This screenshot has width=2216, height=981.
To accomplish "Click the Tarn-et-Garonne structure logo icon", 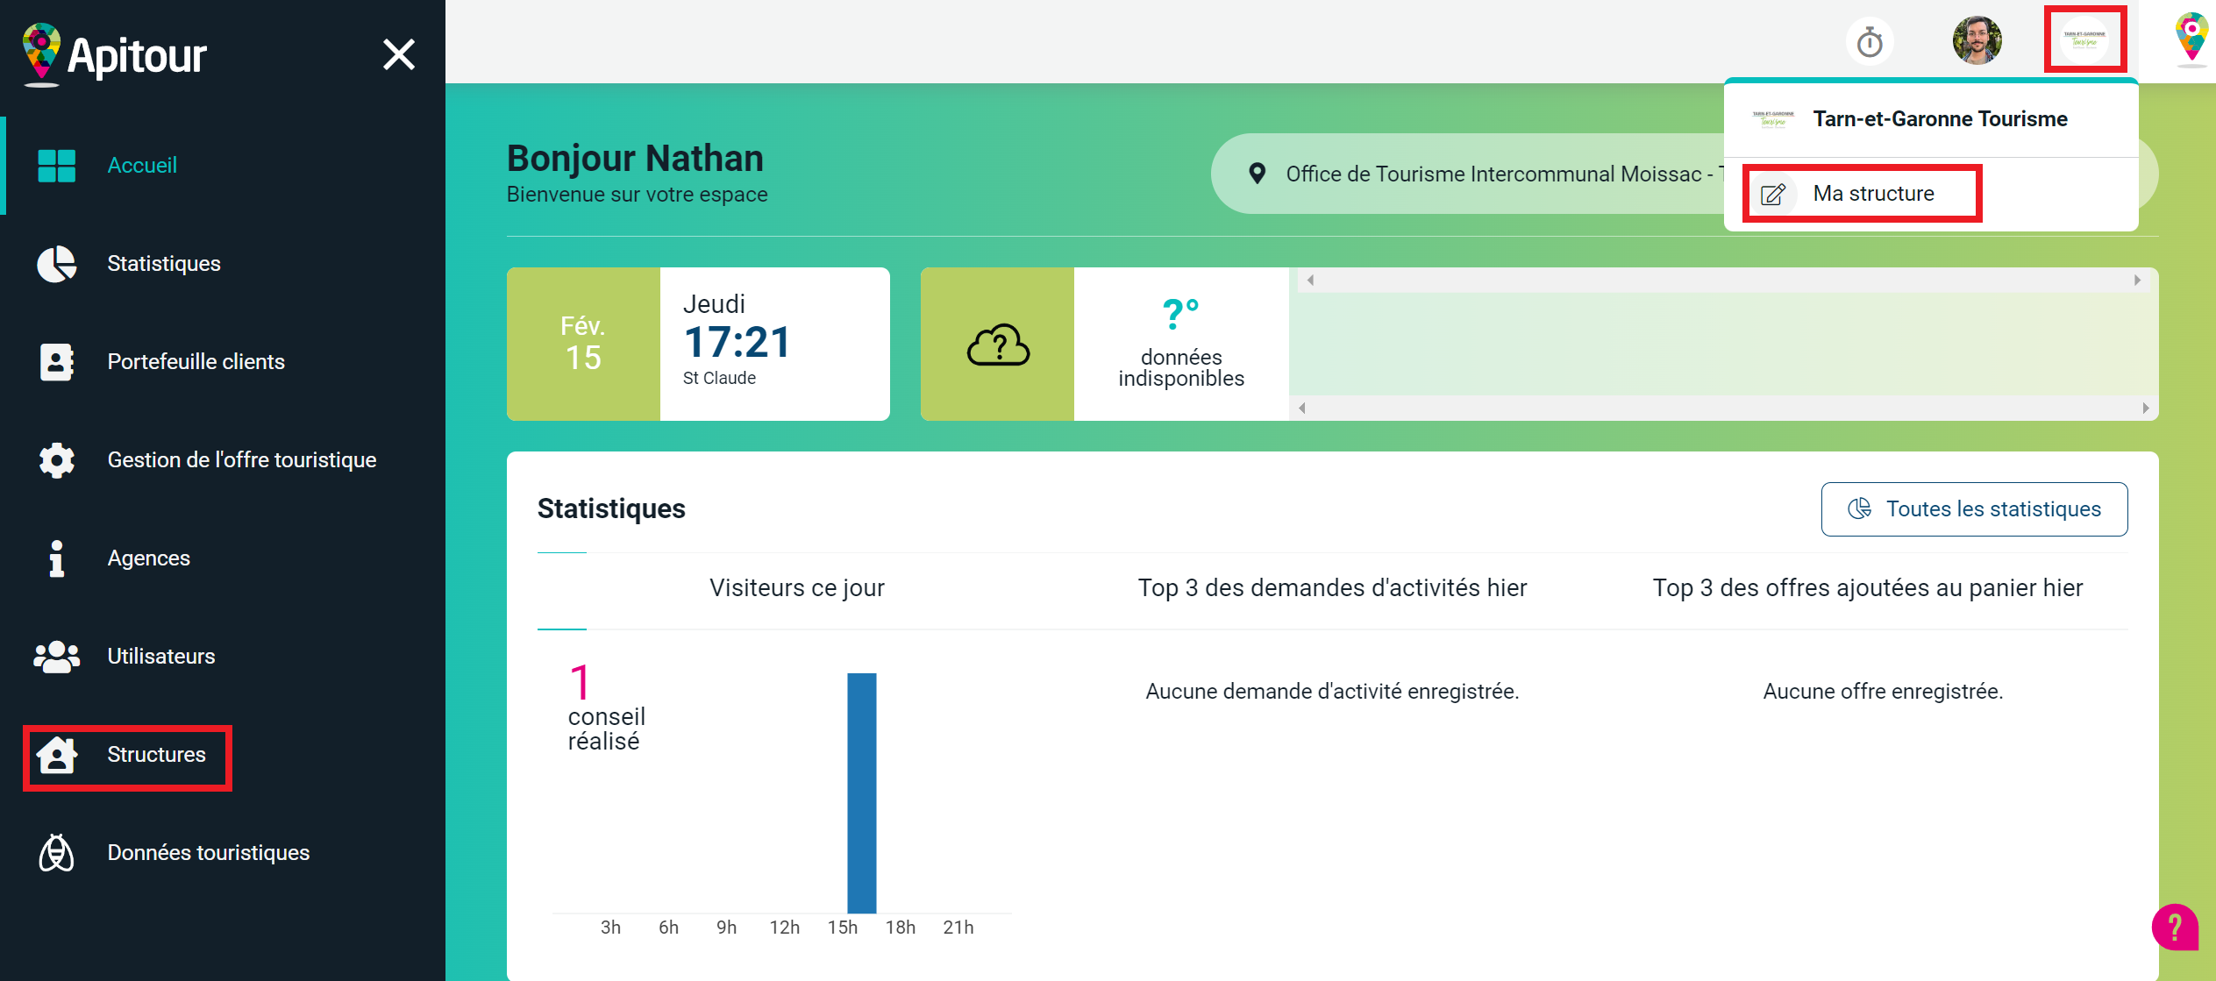I will (x=2084, y=40).
